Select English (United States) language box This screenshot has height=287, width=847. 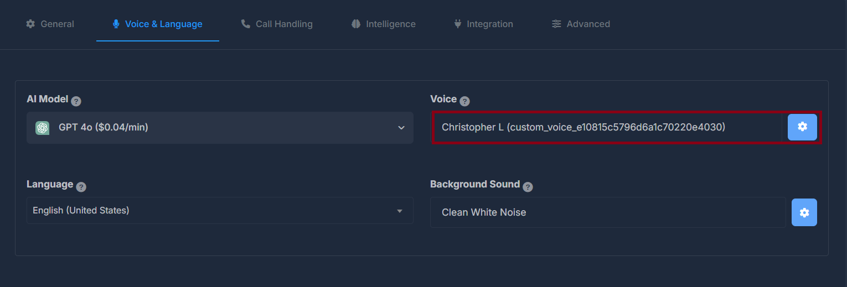point(220,211)
